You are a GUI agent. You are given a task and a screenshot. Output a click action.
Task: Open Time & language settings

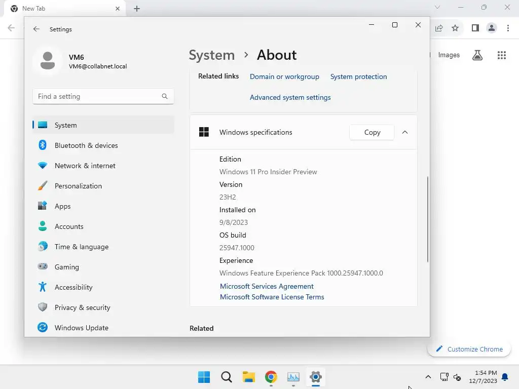coord(103,247)
